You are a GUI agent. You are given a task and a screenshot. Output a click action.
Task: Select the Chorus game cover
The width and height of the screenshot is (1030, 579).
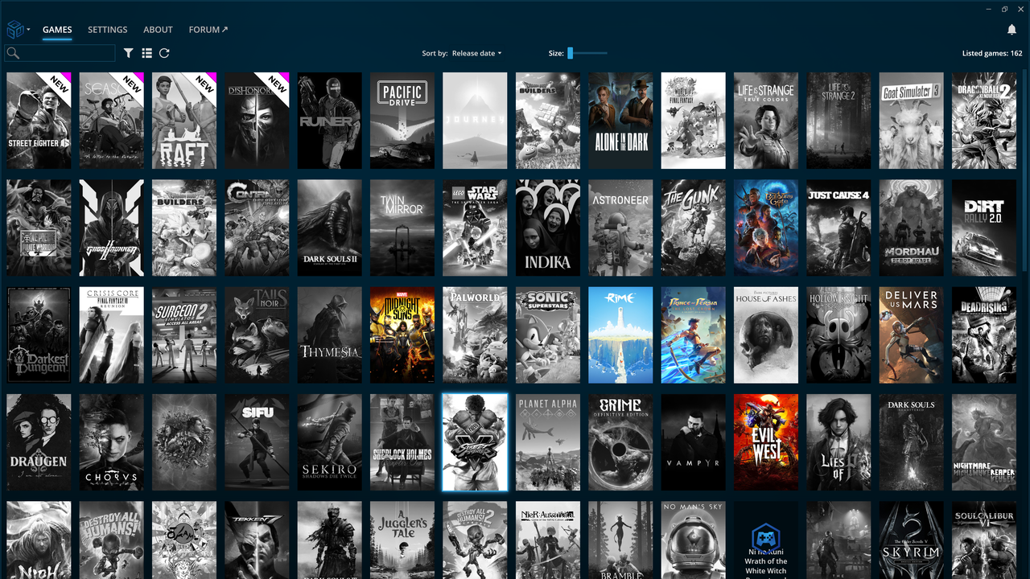[112, 442]
